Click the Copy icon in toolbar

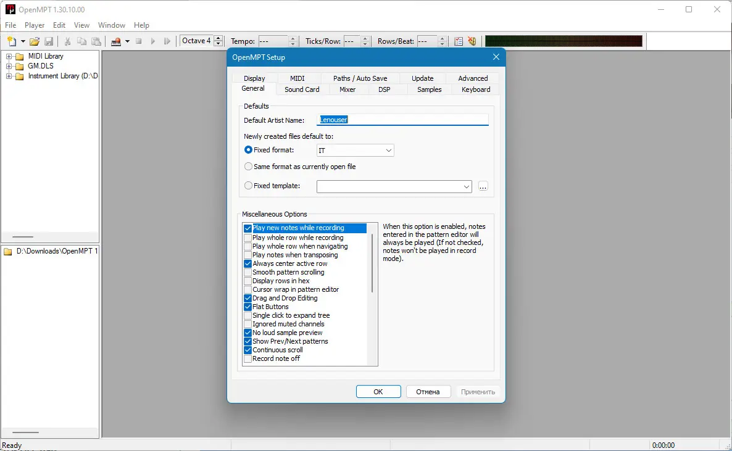point(81,41)
